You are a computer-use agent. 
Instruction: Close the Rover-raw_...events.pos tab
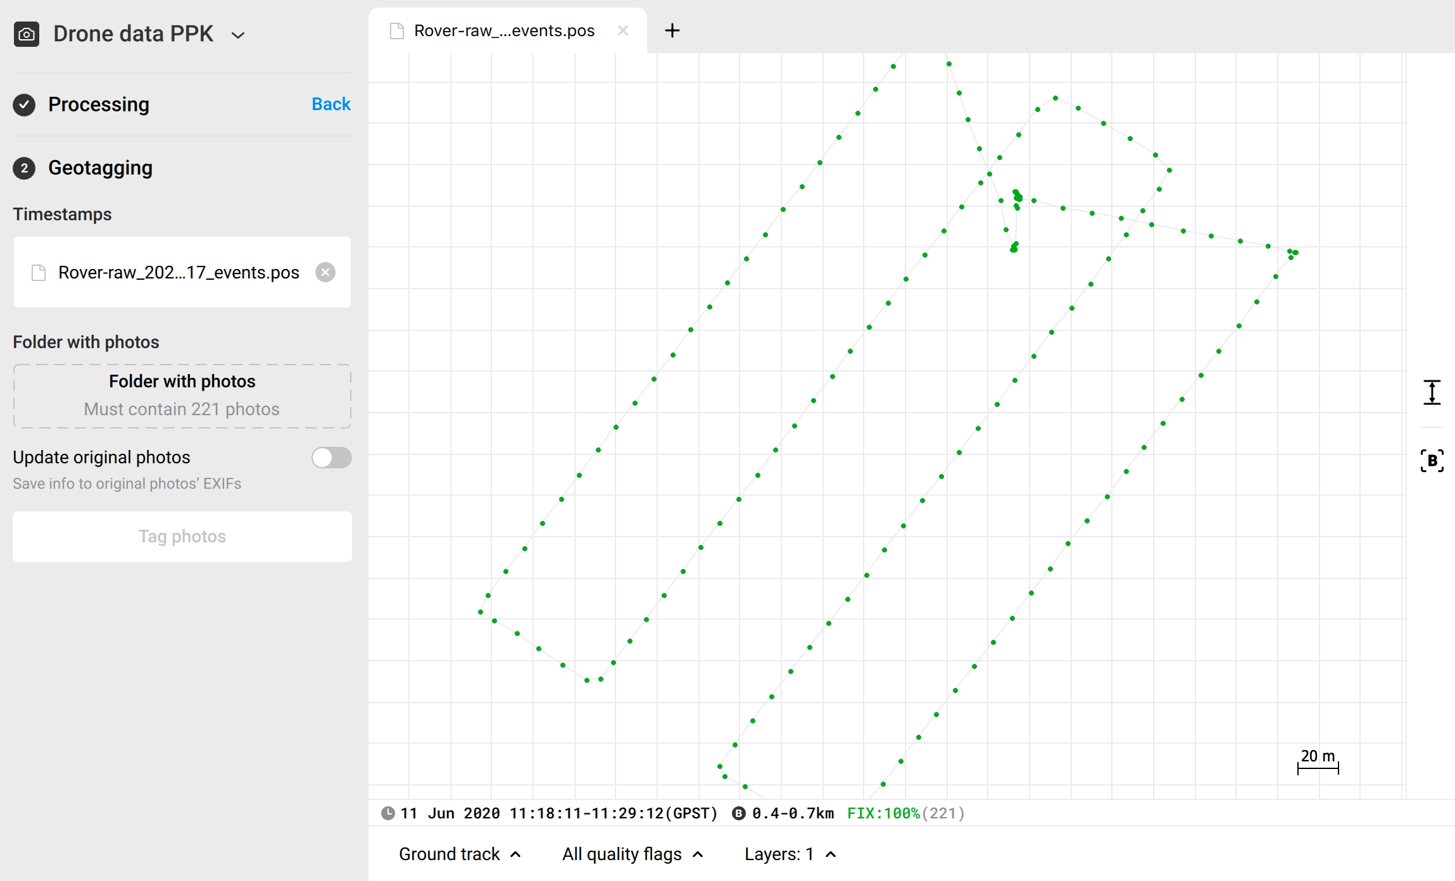tap(623, 30)
